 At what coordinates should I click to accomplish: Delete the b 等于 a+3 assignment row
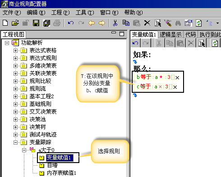177,77
